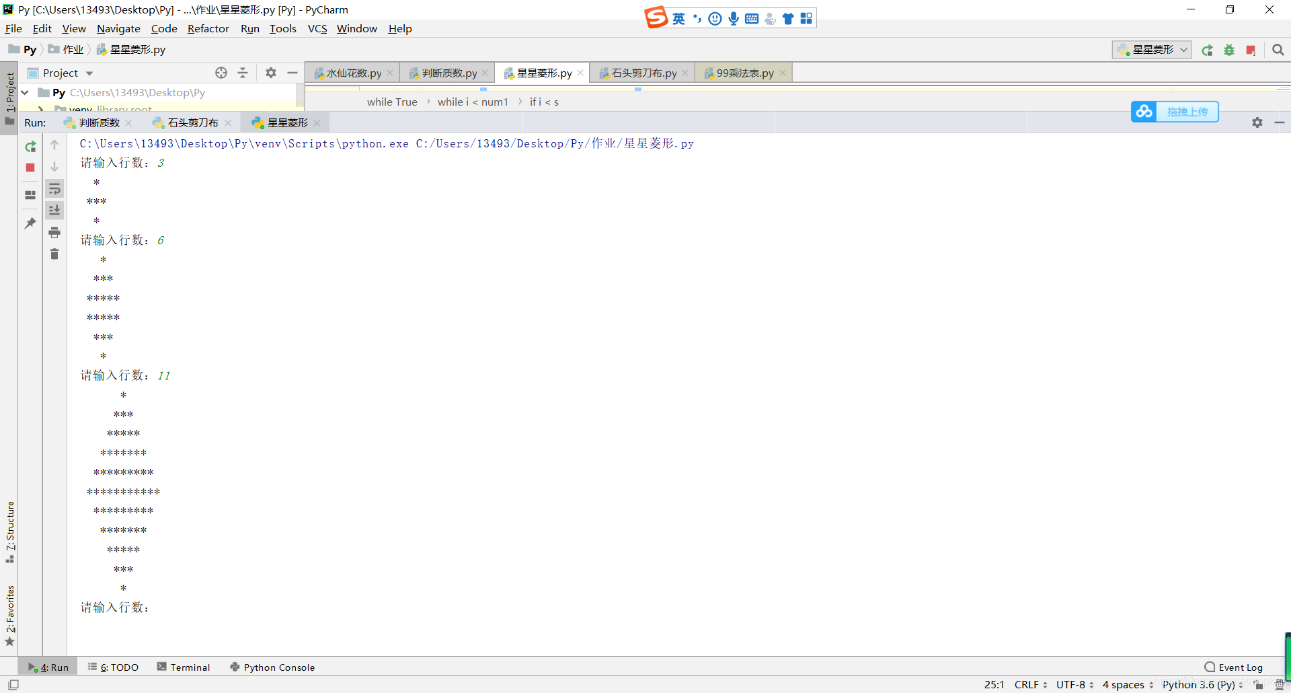1291x693 pixels.
Task: Open run configuration dropdown 星星菱形
Action: [1152, 50]
